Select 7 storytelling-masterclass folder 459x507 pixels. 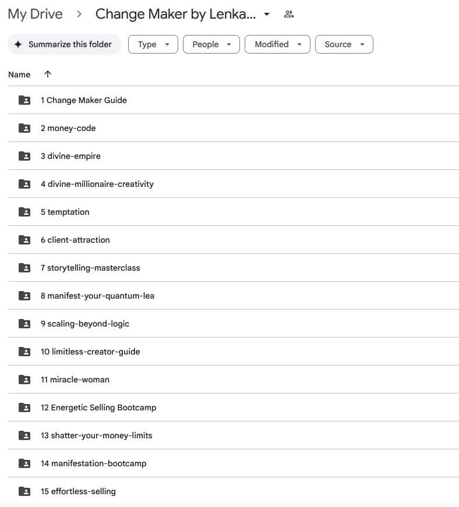(90, 268)
